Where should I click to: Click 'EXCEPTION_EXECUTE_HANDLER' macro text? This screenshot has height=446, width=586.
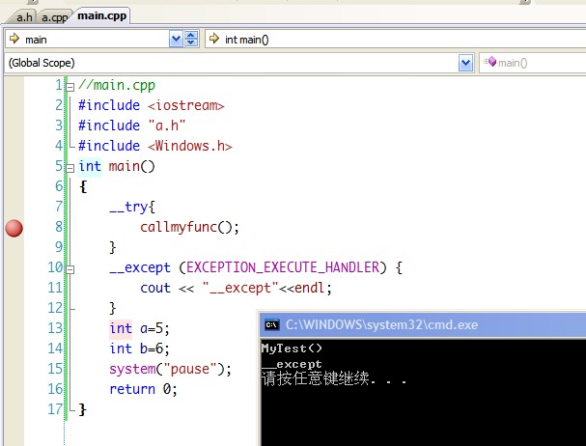(x=283, y=267)
